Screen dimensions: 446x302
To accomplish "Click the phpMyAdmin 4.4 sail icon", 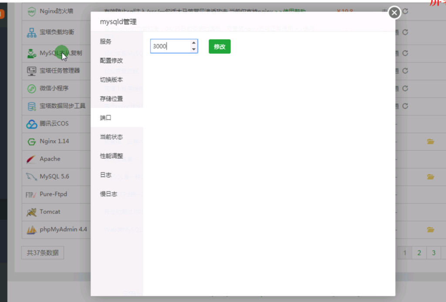I will pos(31,229).
